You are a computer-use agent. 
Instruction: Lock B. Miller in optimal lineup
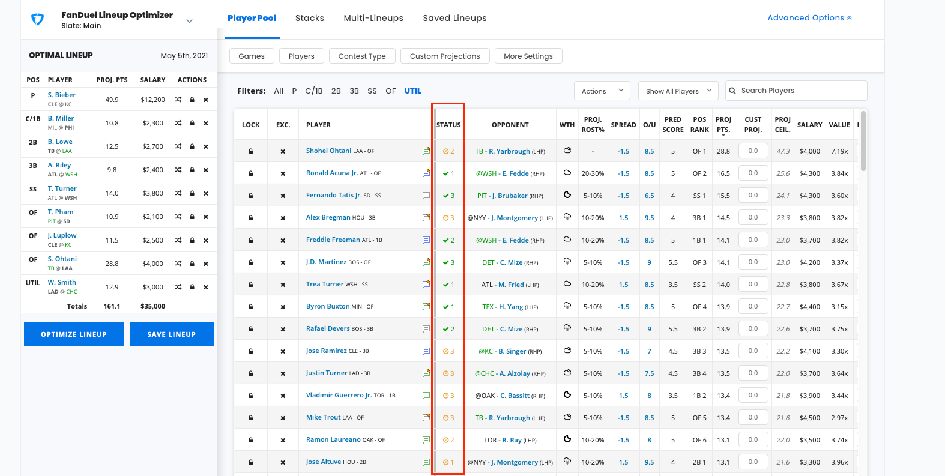tap(192, 123)
